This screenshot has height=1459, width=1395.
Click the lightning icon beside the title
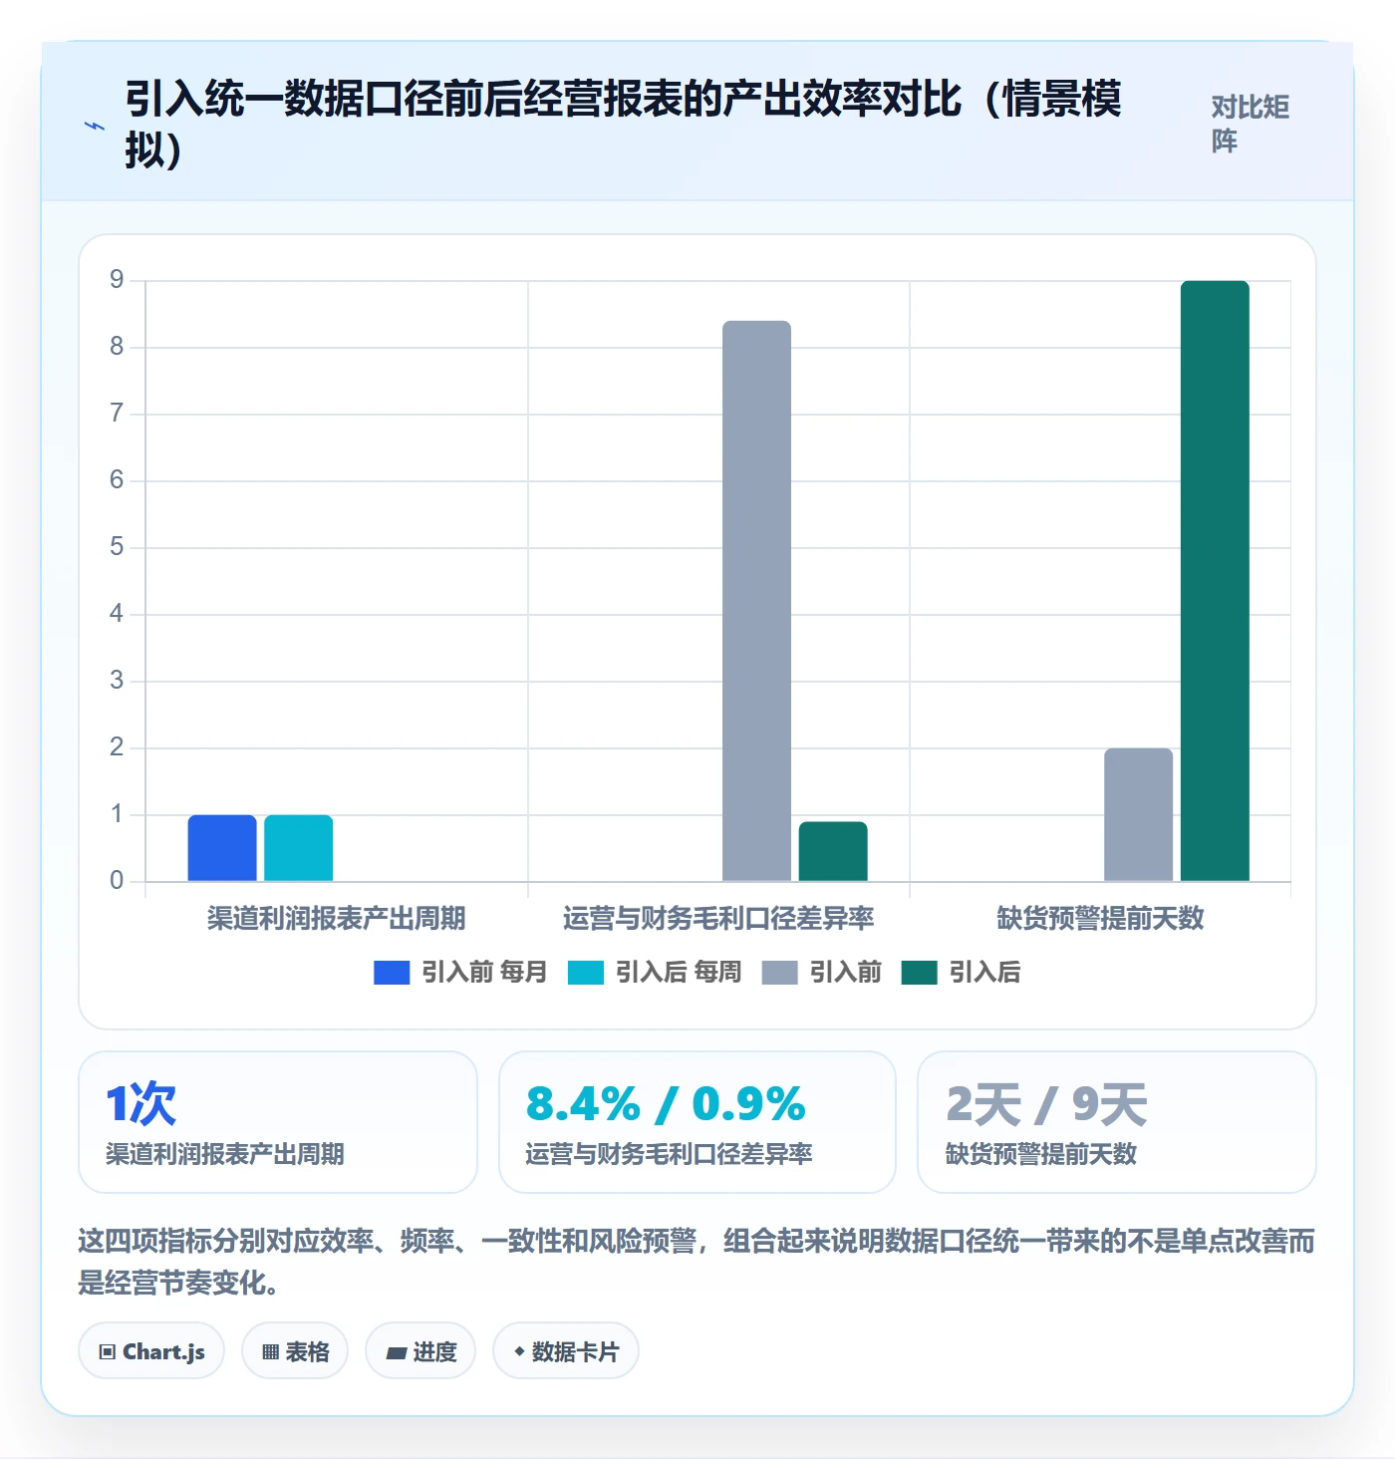point(95,127)
